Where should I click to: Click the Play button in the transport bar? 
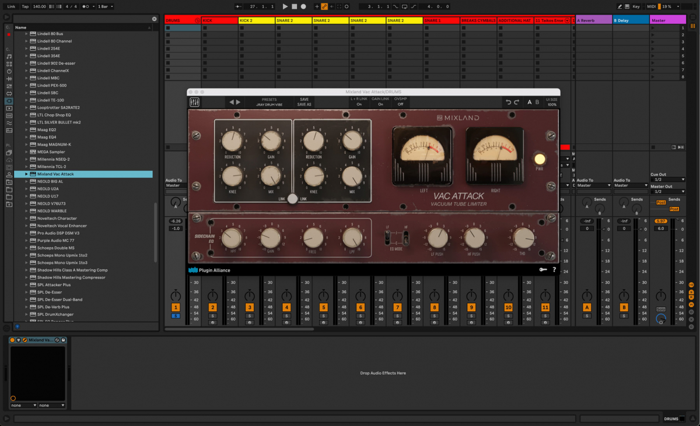(285, 6)
